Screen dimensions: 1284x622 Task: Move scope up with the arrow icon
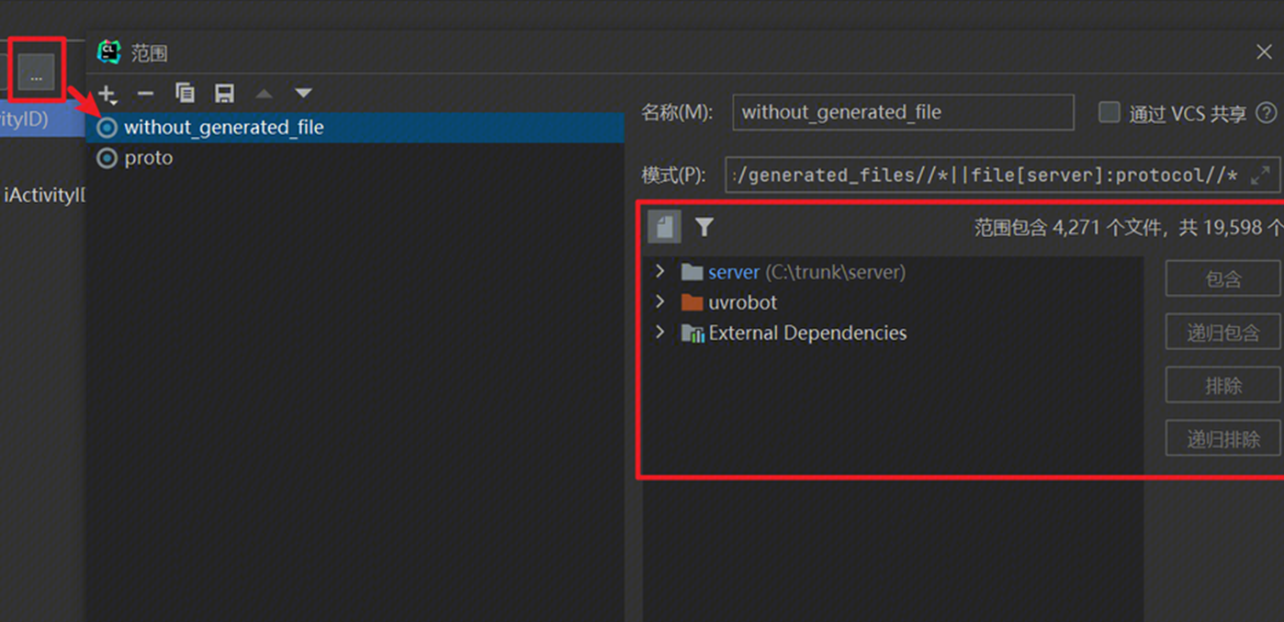pyautogui.click(x=264, y=94)
